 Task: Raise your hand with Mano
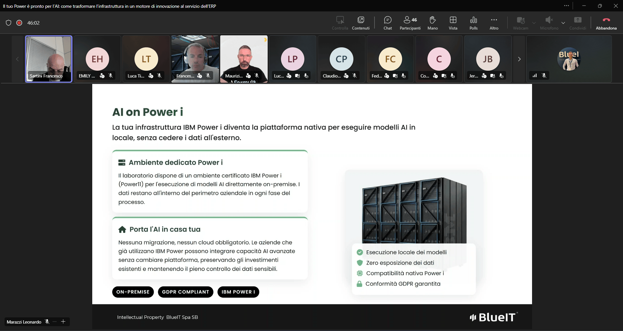pos(432,23)
